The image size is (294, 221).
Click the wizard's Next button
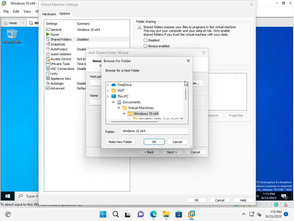[172, 152]
